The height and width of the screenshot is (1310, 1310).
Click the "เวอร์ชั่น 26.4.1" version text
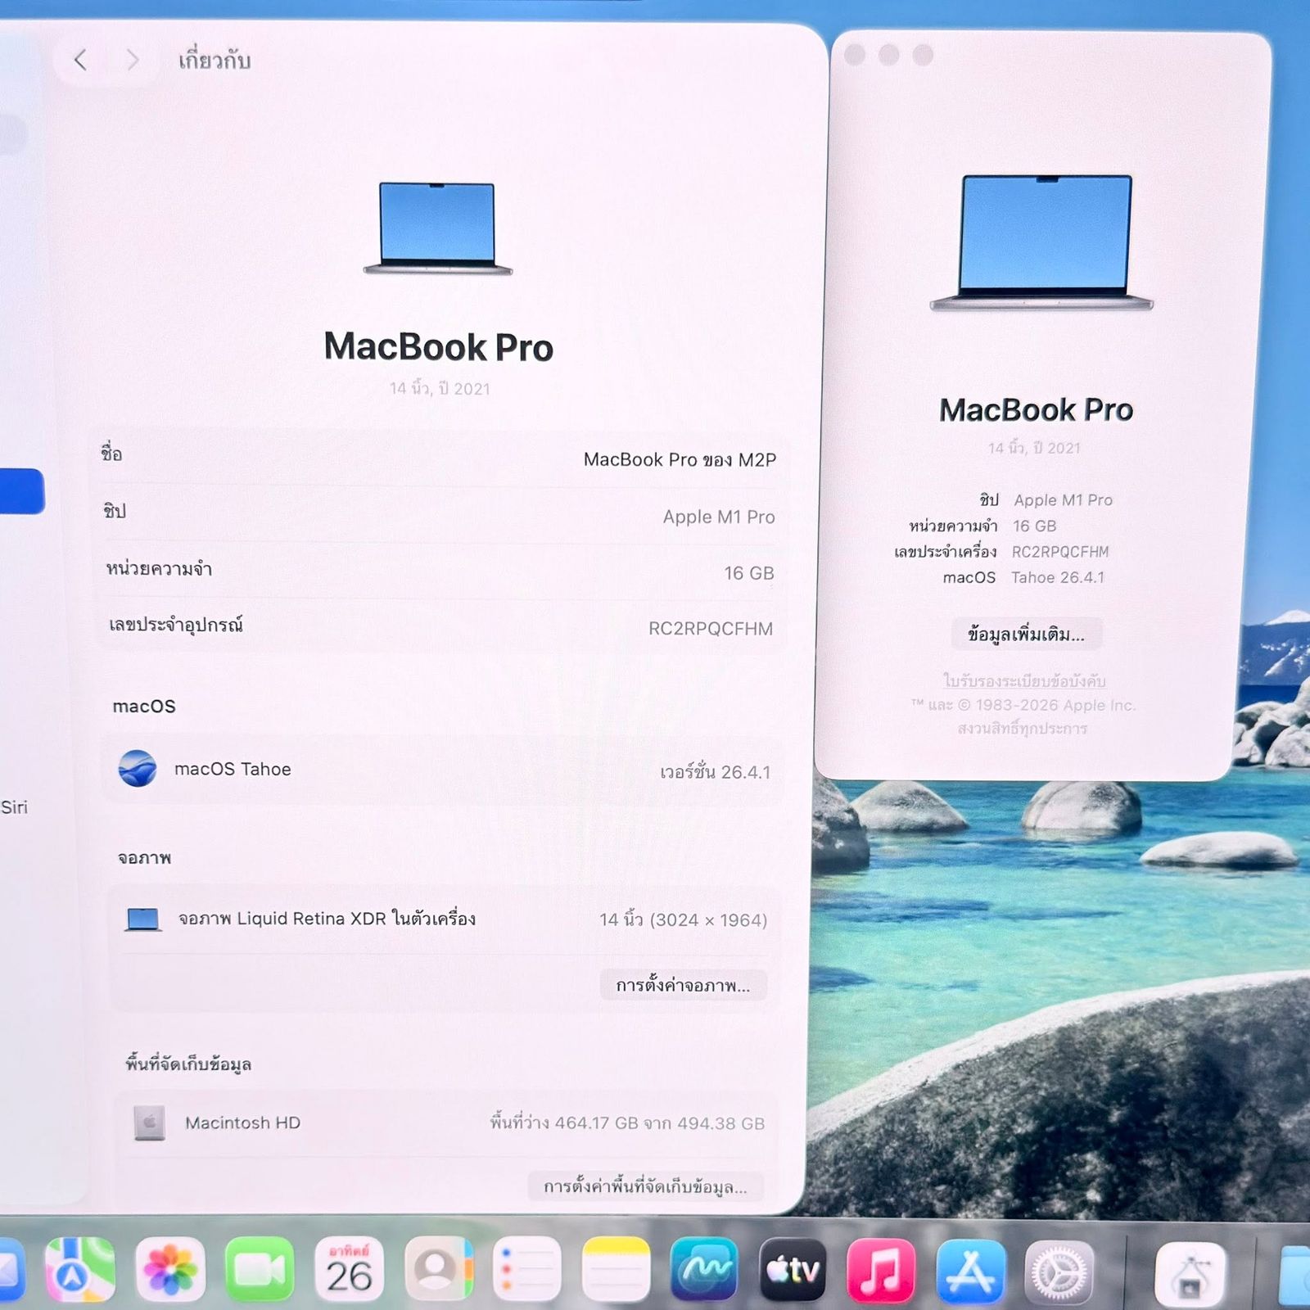[x=716, y=771]
